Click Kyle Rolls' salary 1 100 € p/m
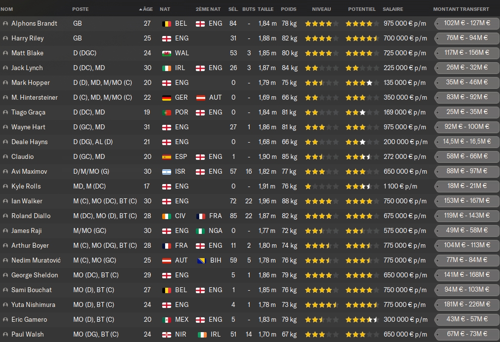Viewport: 500px width, 342px height. tap(400, 187)
